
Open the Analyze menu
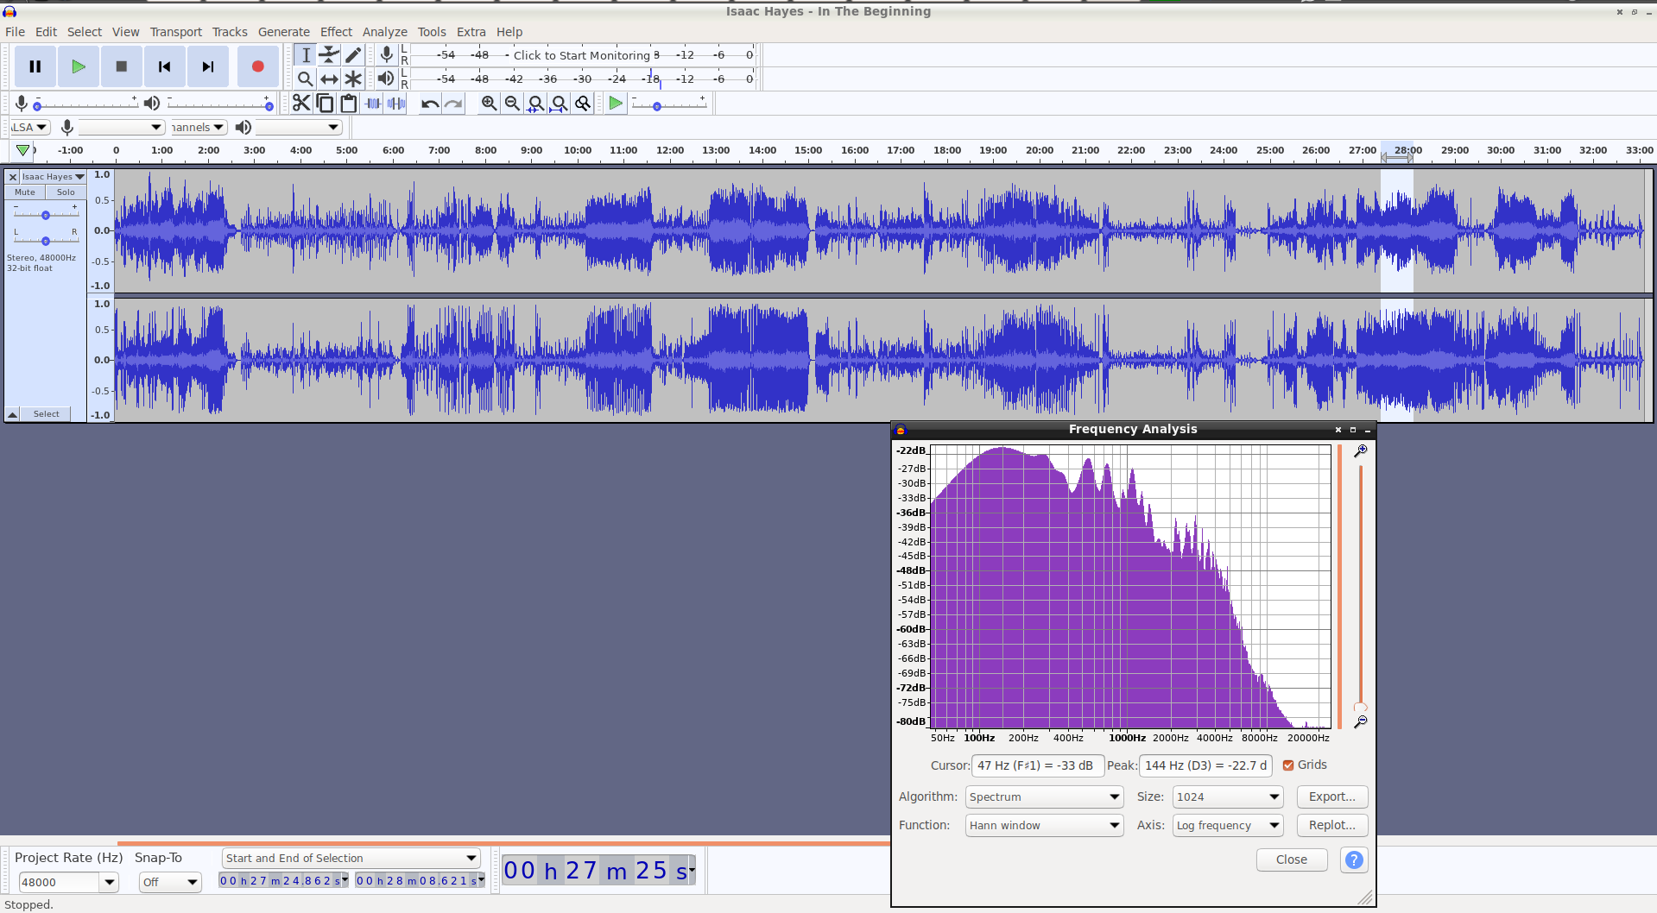coord(384,32)
